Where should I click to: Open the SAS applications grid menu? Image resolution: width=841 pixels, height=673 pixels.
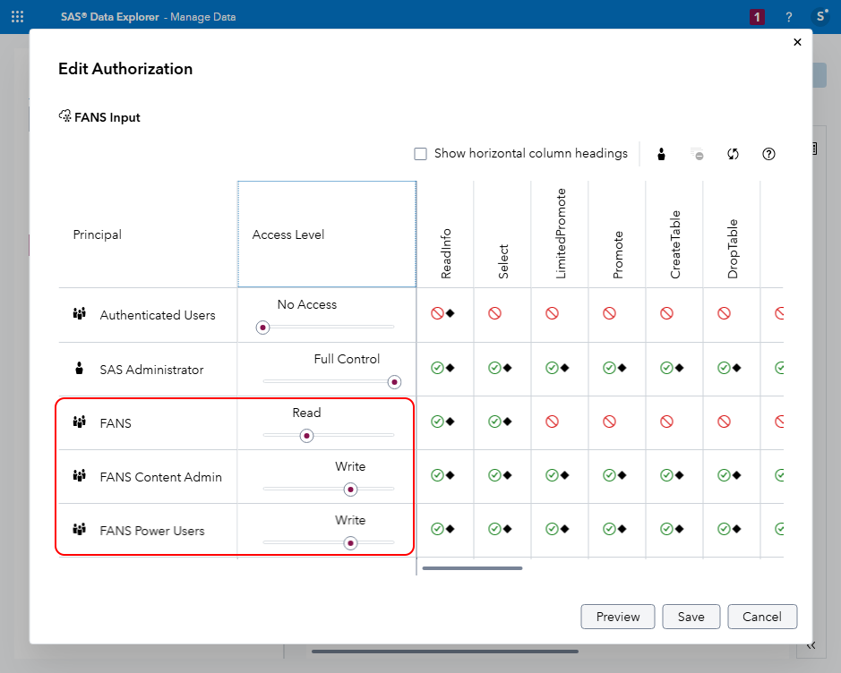point(17,16)
